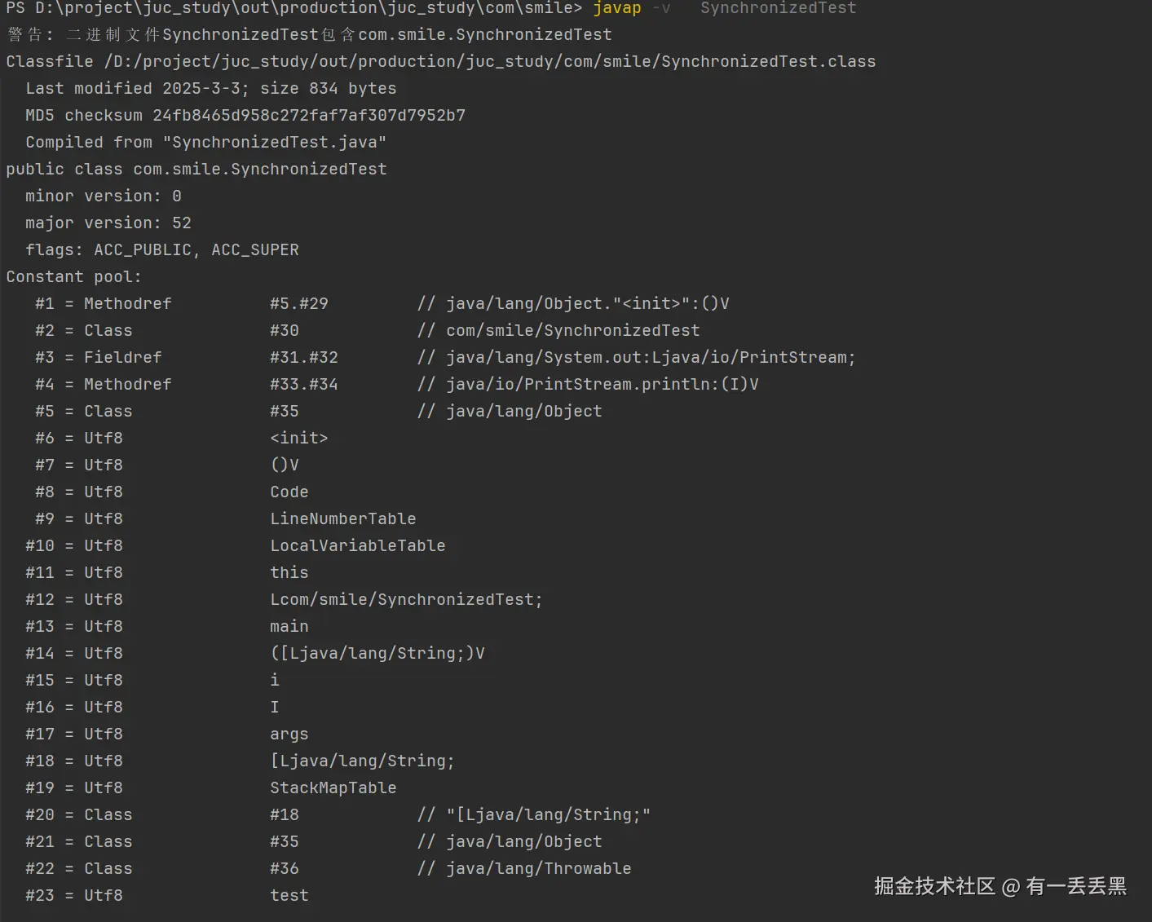Click the "[Ljava/lang/String;" comment on row #20
This screenshot has height=922, width=1152.
pos(549,815)
